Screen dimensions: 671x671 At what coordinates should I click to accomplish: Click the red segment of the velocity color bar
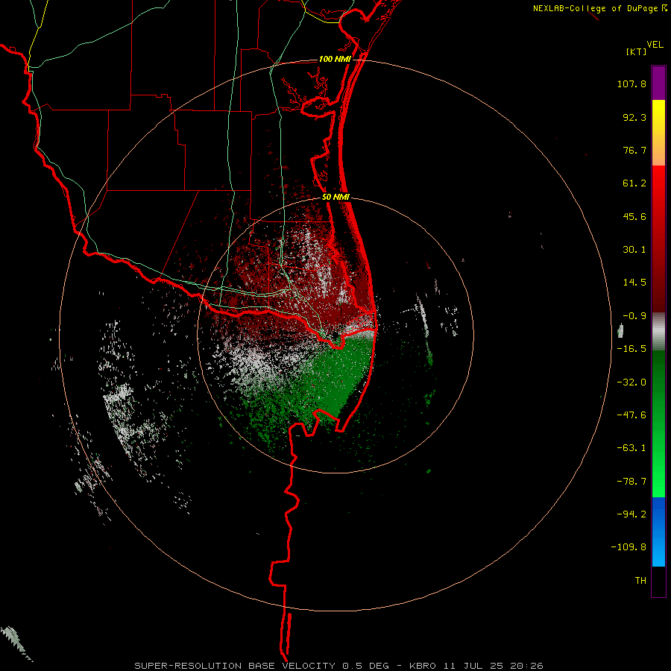pyautogui.click(x=658, y=239)
